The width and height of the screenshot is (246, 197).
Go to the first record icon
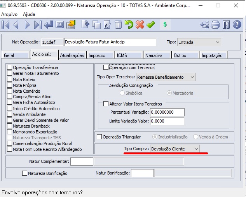(x=6, y=25)
